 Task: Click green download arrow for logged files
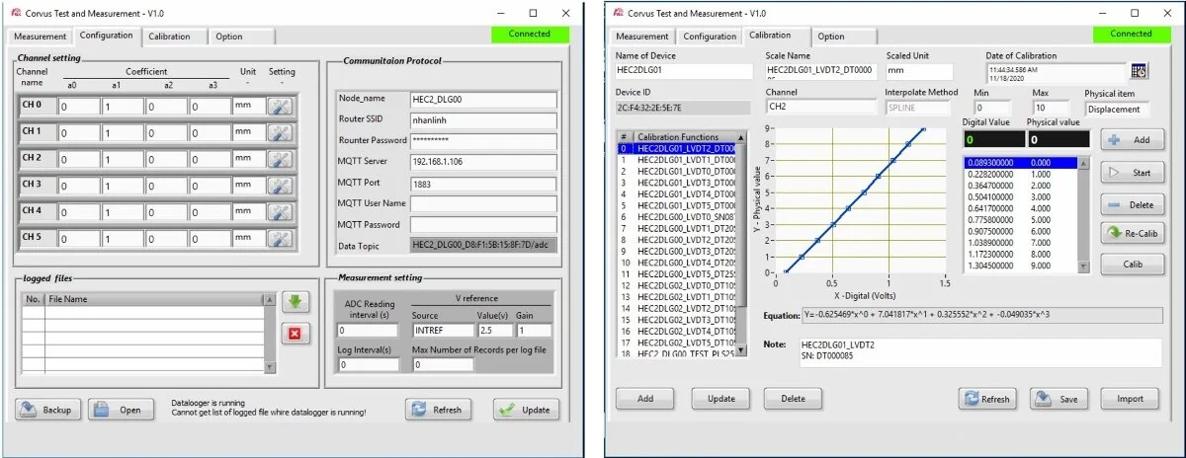click(293, 301)
